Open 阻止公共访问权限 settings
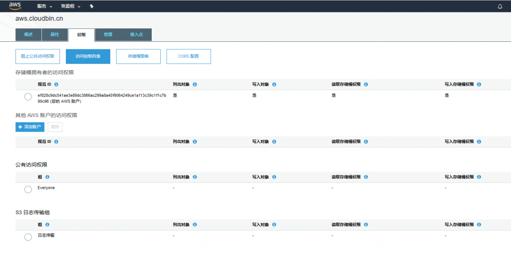The width and height of the screenshot is (511, 260). point(38,57)
